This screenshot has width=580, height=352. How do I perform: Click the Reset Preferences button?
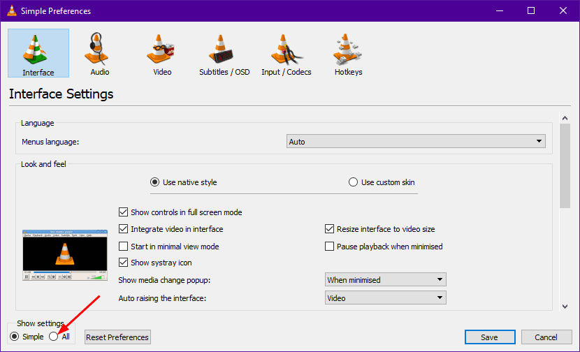tap(117, 337)
